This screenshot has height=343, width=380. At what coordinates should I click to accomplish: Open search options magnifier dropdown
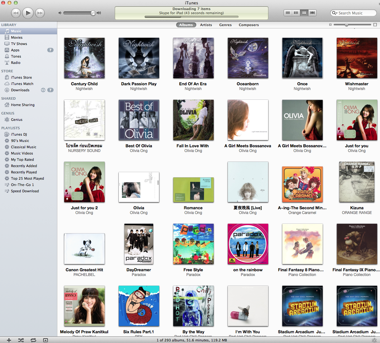coord(335,13)
